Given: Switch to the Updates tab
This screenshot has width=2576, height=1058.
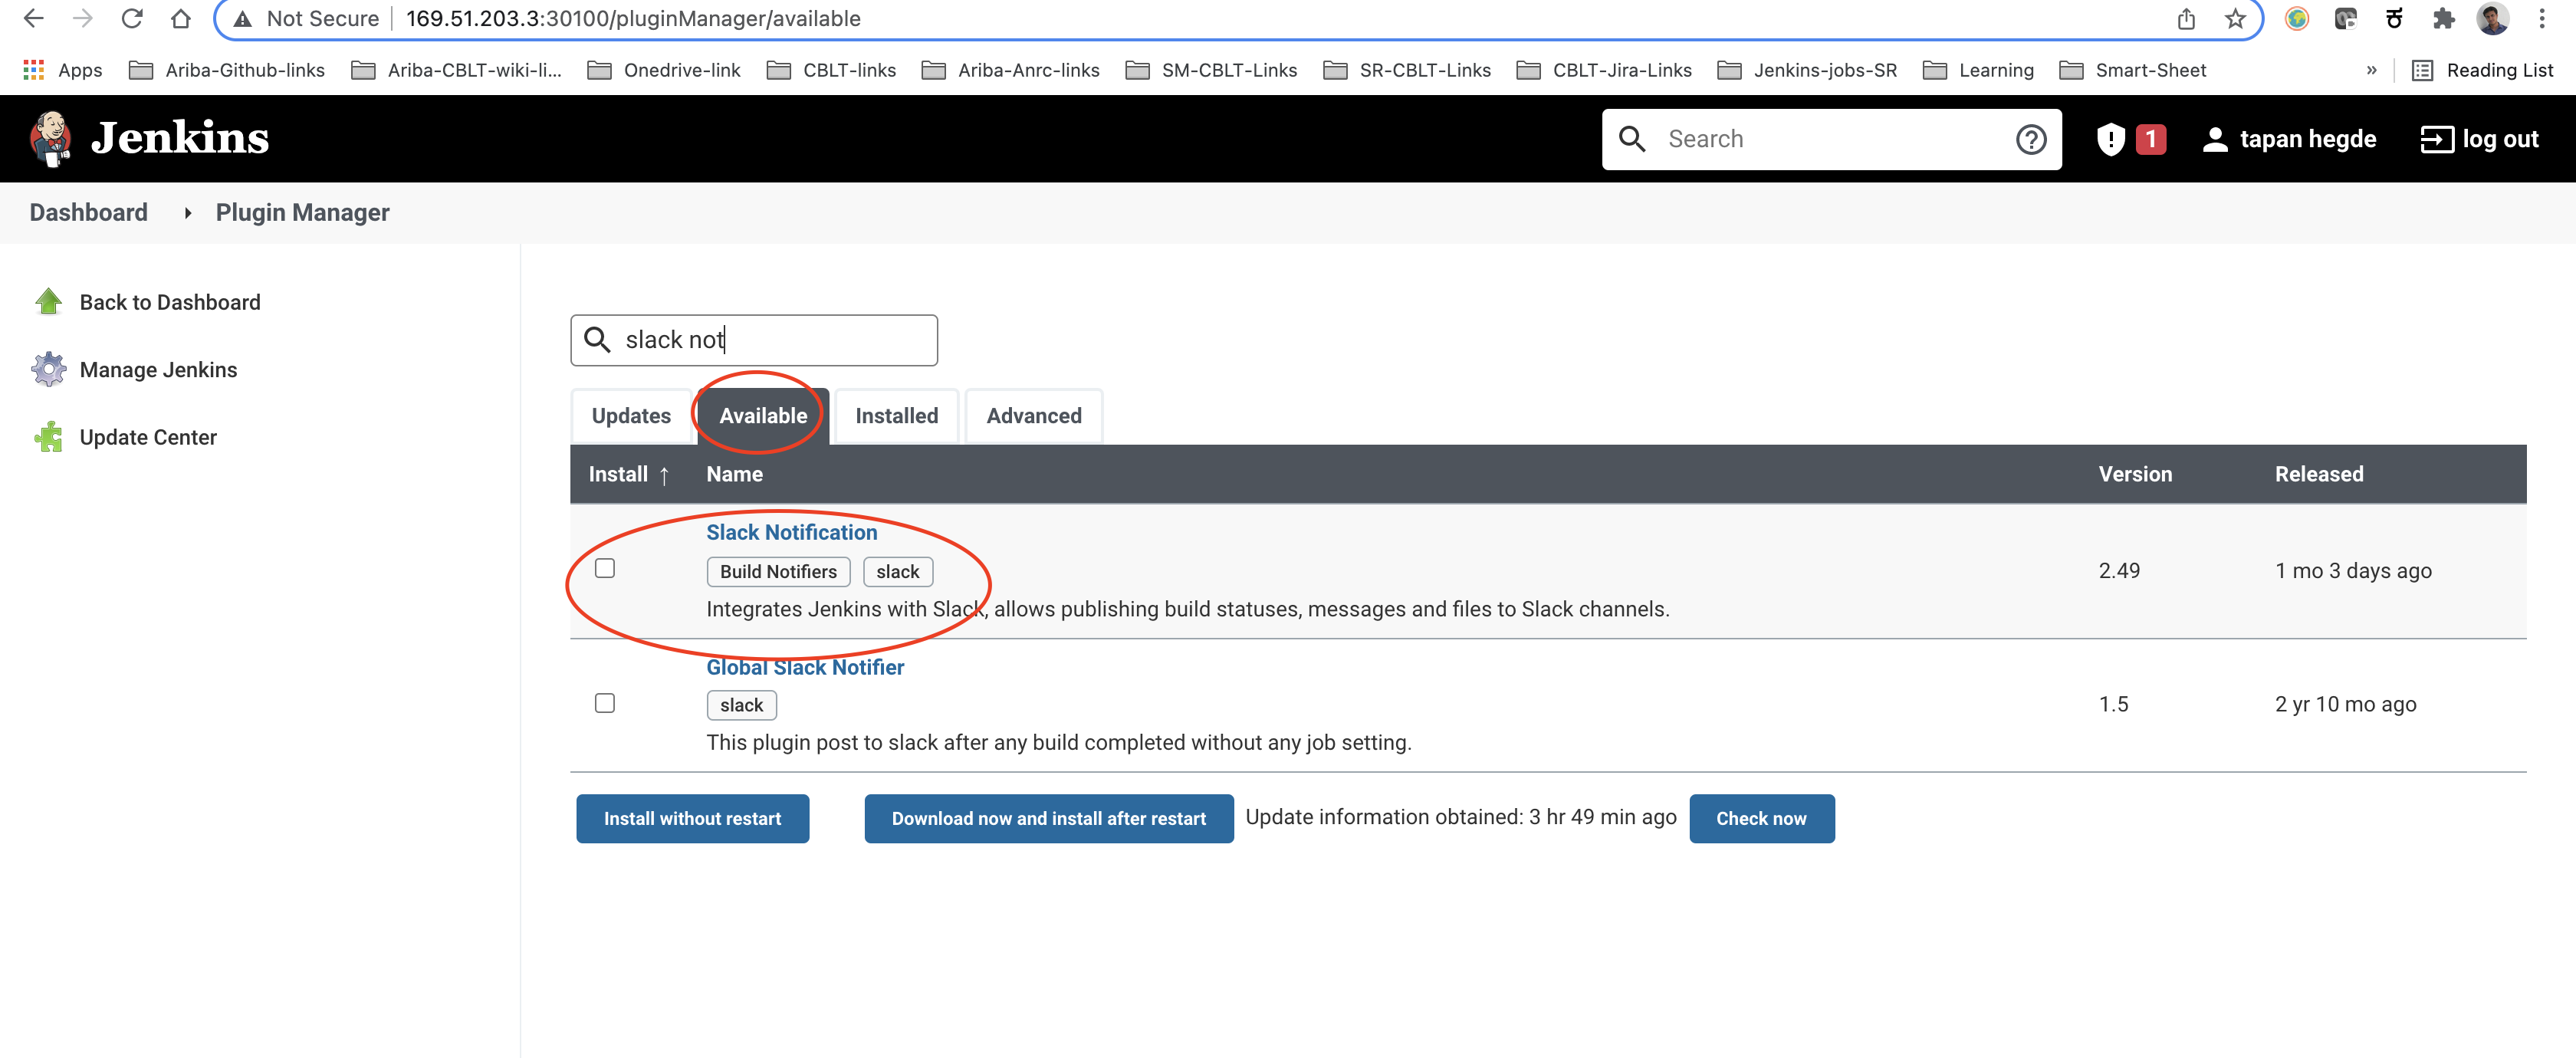Looking at the screenshot, I should tap(631, 416).
